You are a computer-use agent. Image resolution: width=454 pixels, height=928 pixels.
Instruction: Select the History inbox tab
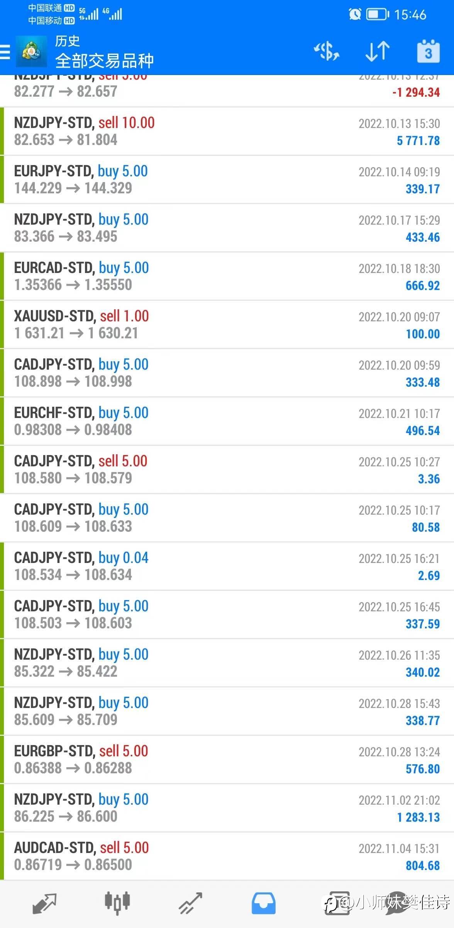[264, 903]
